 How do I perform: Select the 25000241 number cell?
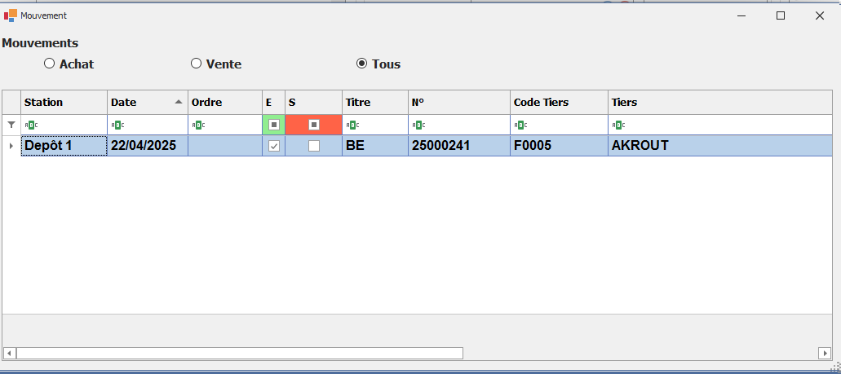458,146
